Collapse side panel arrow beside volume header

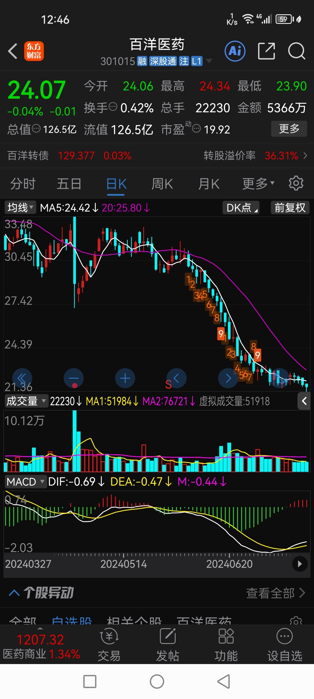coord(304,401)
